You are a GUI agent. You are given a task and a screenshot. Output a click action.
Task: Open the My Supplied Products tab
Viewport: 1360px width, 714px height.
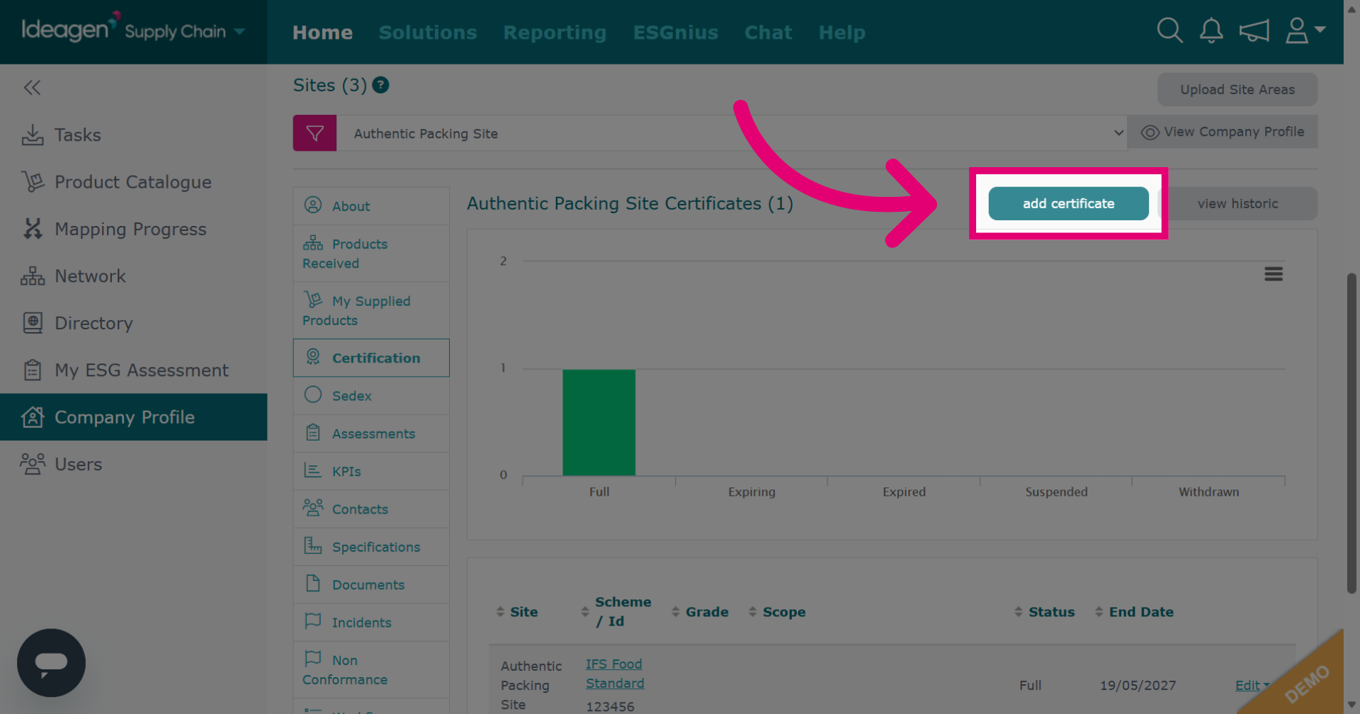[371, 310]
